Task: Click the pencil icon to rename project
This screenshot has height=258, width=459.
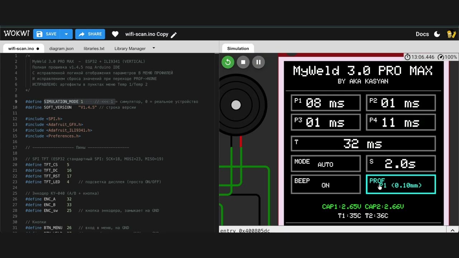Action: [x=174, y=34]
